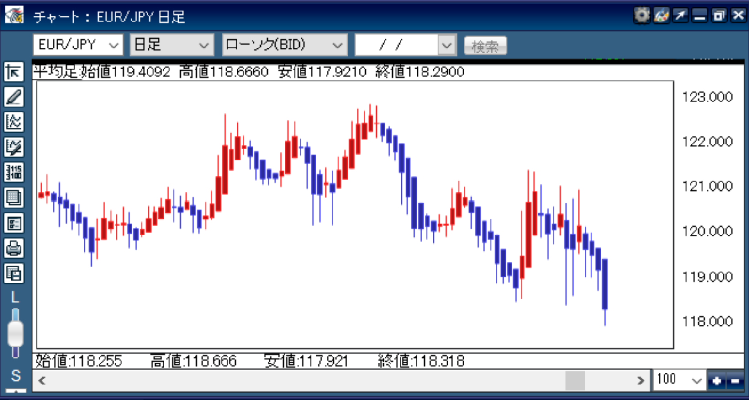This screenshot has height=400, width=749.
Task: Click the 検索 search button
Action: [x=485, y=46]
